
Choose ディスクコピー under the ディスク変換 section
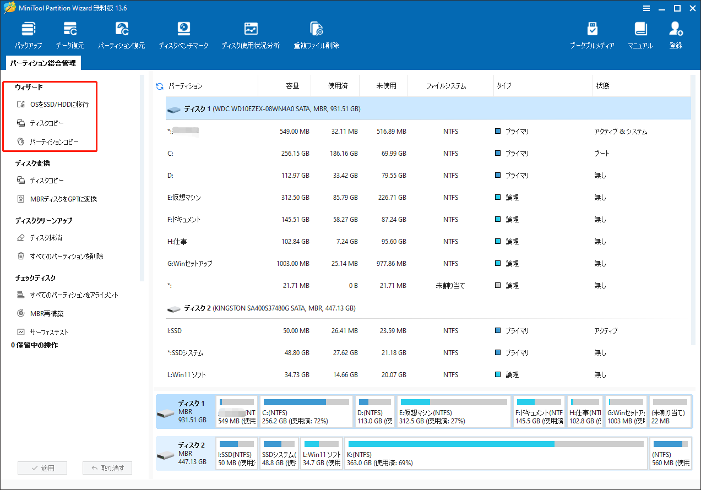(40, 180)
